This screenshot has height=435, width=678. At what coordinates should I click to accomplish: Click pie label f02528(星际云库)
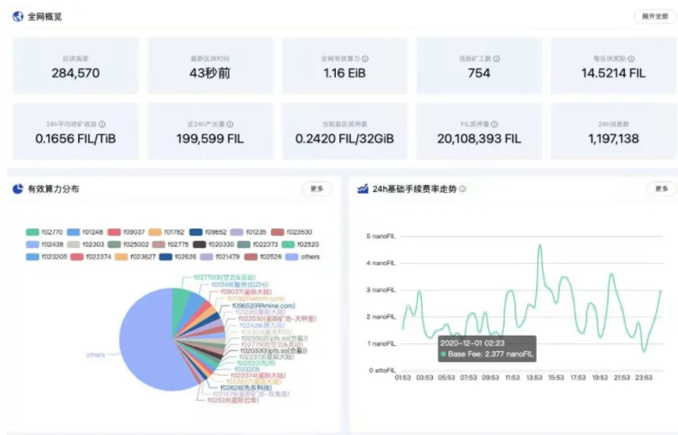tap(232, 401)
